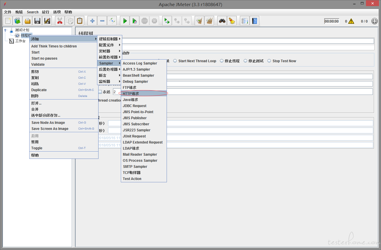Open the 文件 menu
Screen dimensions: 381x250
[8, 12]
